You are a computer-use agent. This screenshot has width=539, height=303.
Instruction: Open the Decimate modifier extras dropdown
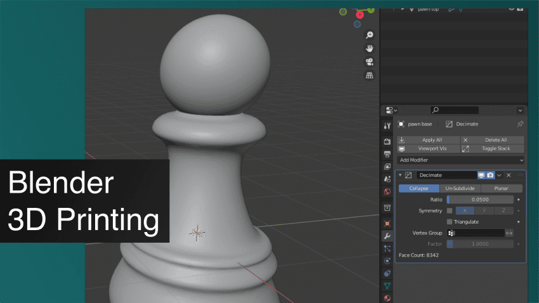pos(499,175)
